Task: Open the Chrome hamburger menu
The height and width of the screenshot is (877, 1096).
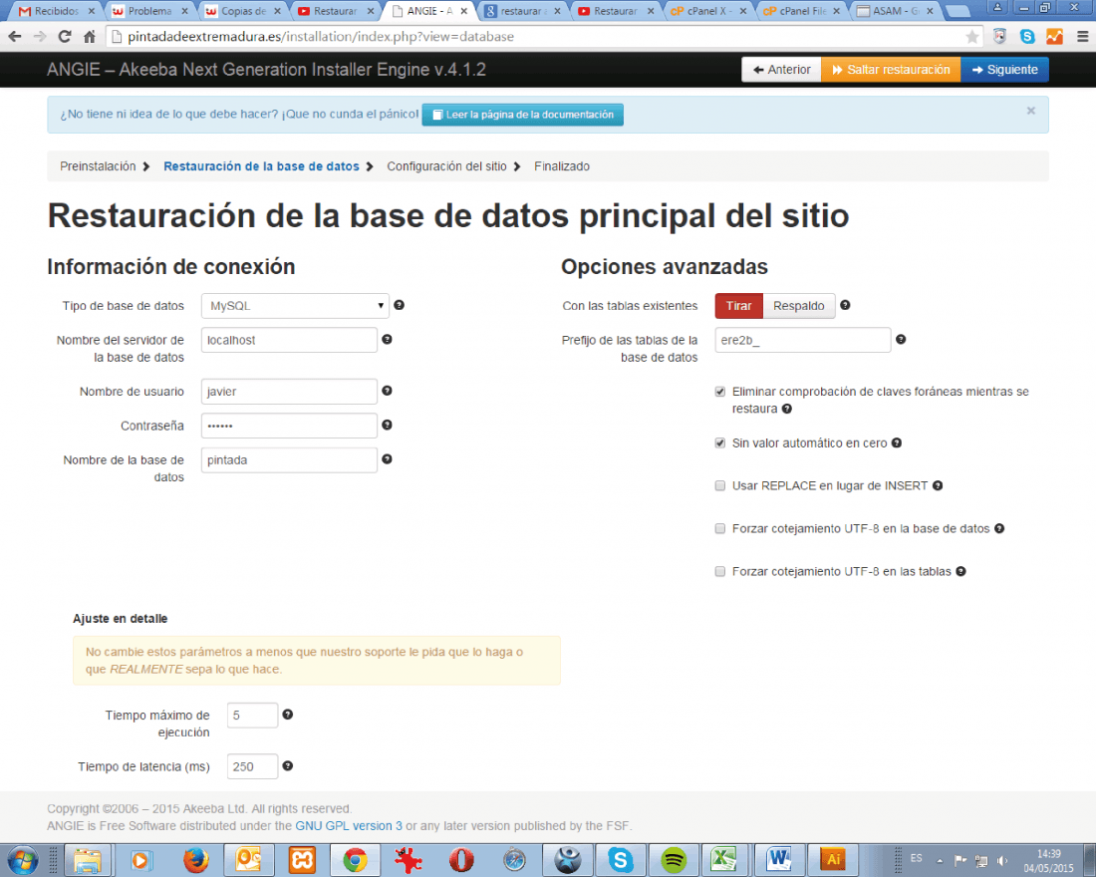Action: pos(1082,36)
